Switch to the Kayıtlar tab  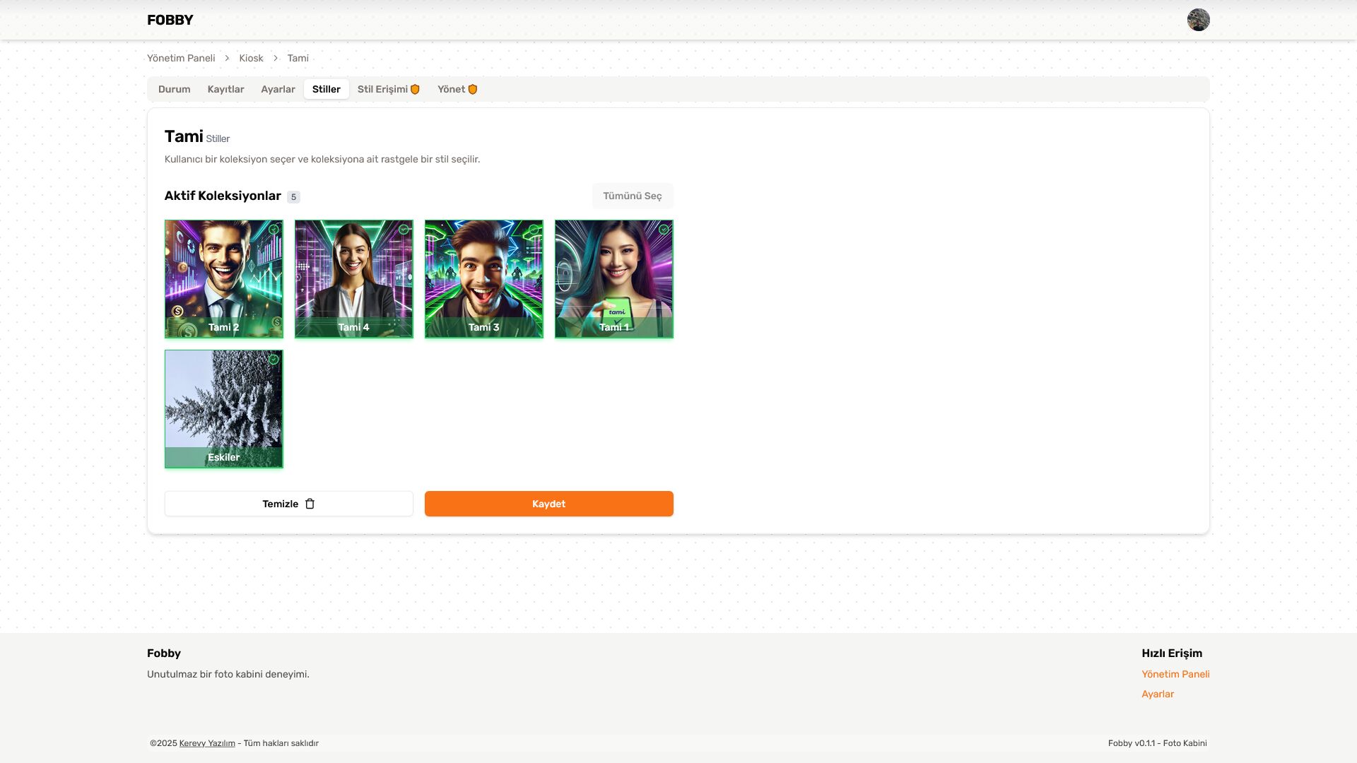tap(225, 89)
